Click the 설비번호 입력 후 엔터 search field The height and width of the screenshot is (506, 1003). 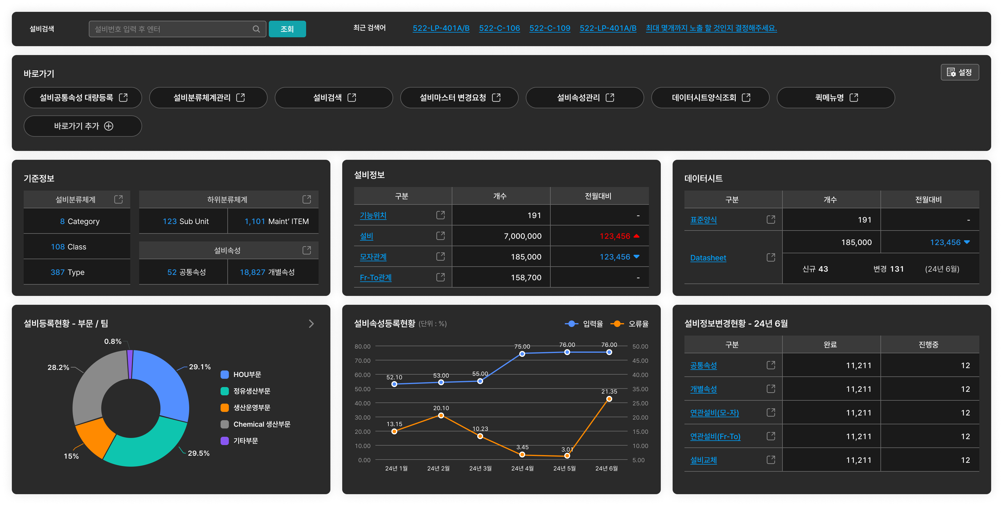pyautogui.click(x=177, y=29)
